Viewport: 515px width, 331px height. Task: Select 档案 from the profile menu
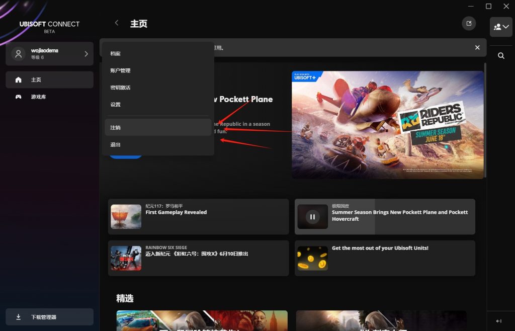158,53
